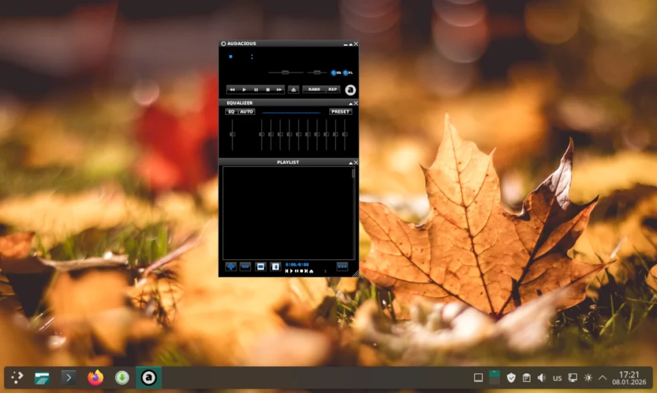The image size is (657, 393).
Task: Shade the Audacious main window with its arrow
Action: [x=351, y=44]
